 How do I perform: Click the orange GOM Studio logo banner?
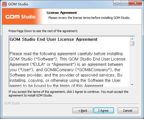click(23, 17)
